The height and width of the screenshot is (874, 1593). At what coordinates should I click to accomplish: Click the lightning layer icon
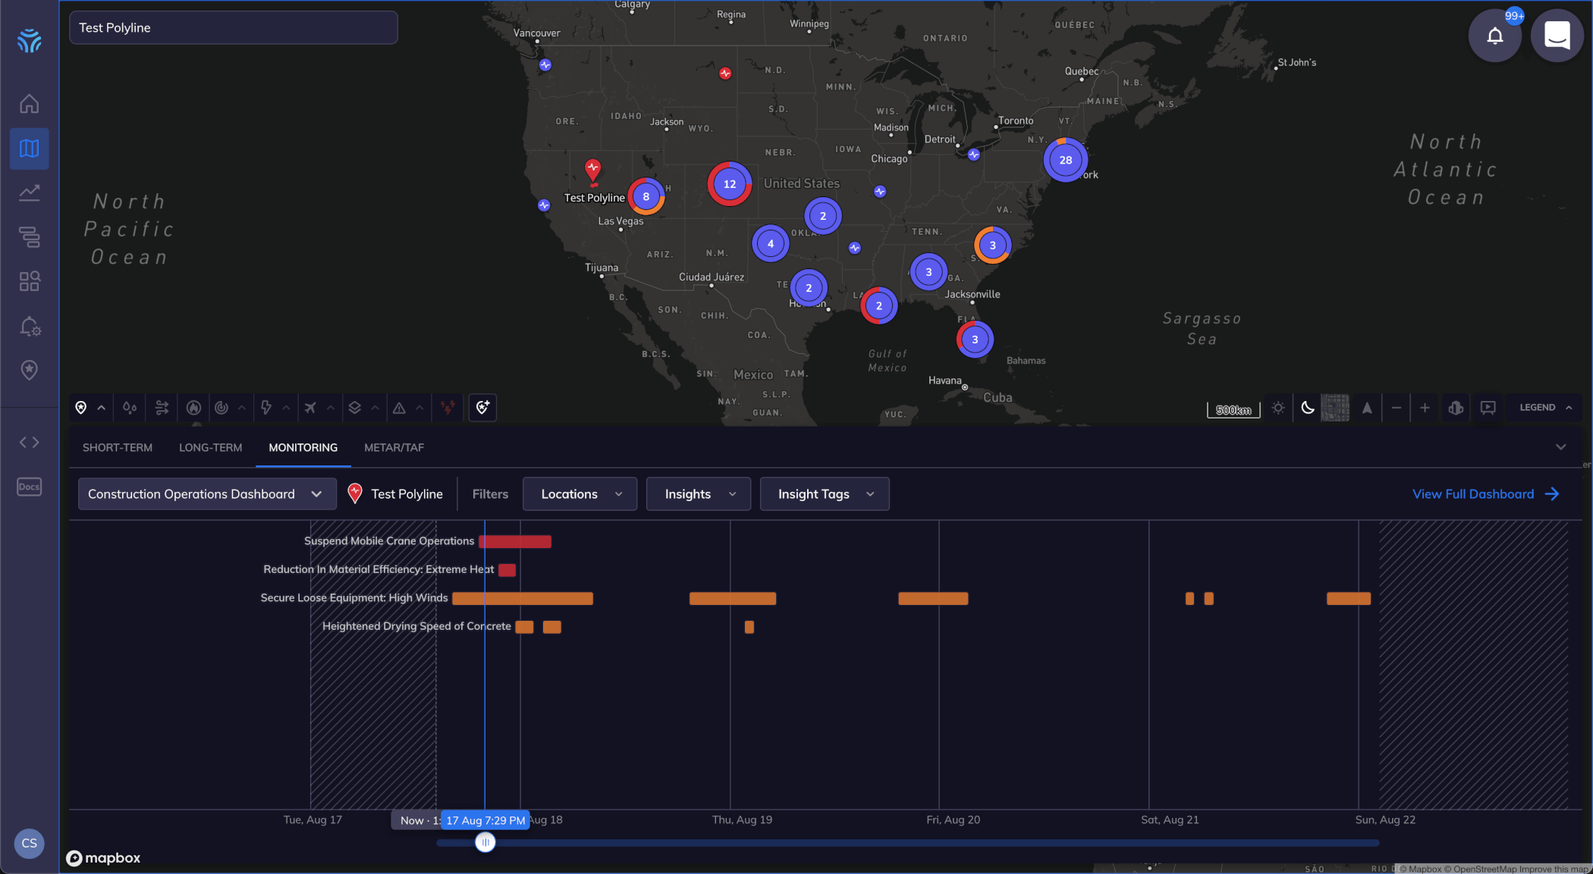pos(266,408)
